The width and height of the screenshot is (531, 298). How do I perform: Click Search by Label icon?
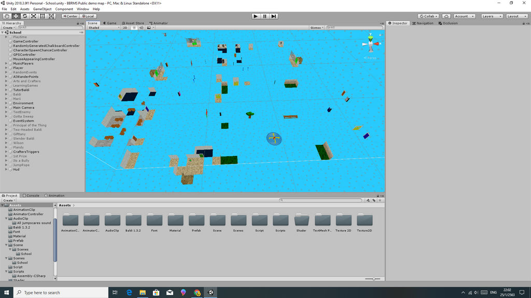pyautogui.click(x=374, y=200)
